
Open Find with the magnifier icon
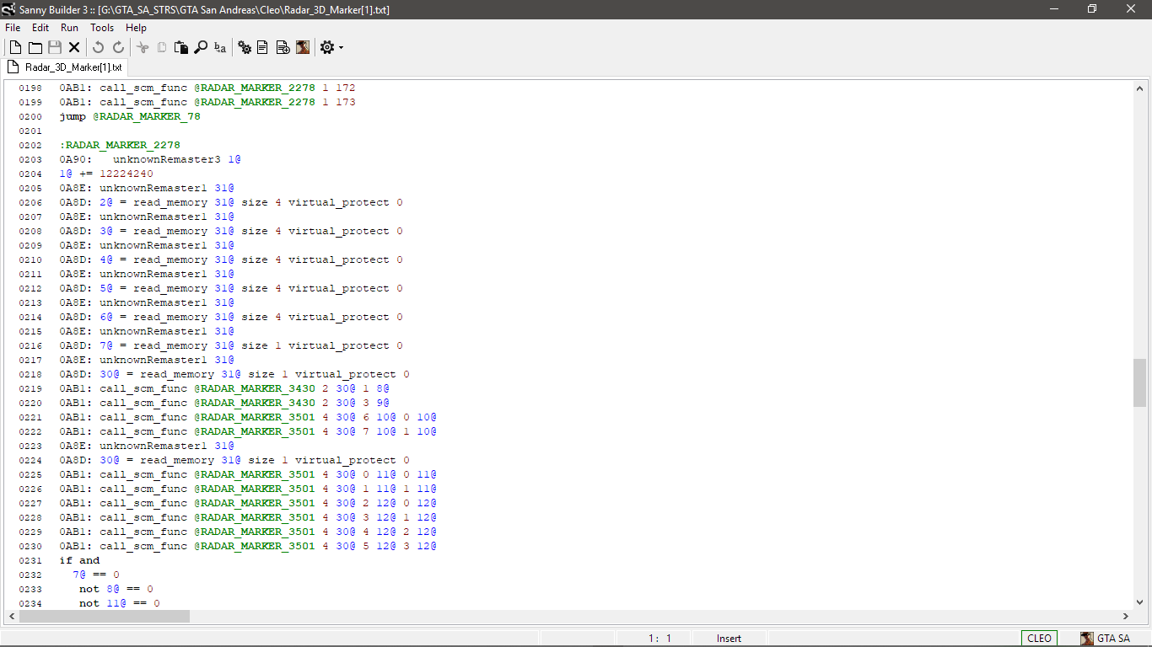201,47
